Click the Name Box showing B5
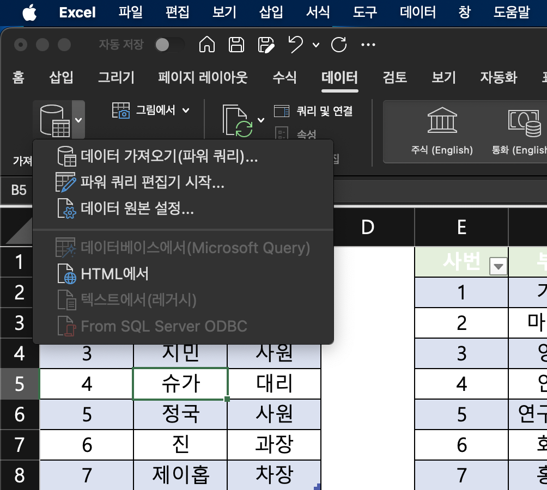Screen dimensions: 547x490 (18, 191)
